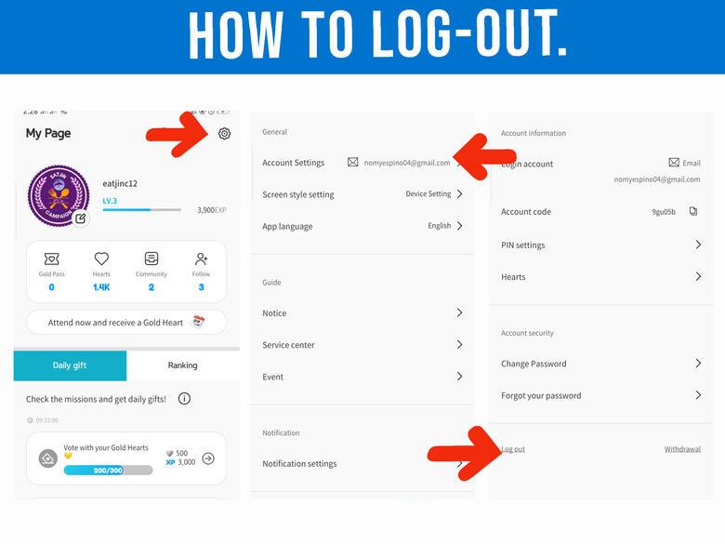Screen dimensions: 725x544
Task: Click the Withdrawal link
Action: 682,449
